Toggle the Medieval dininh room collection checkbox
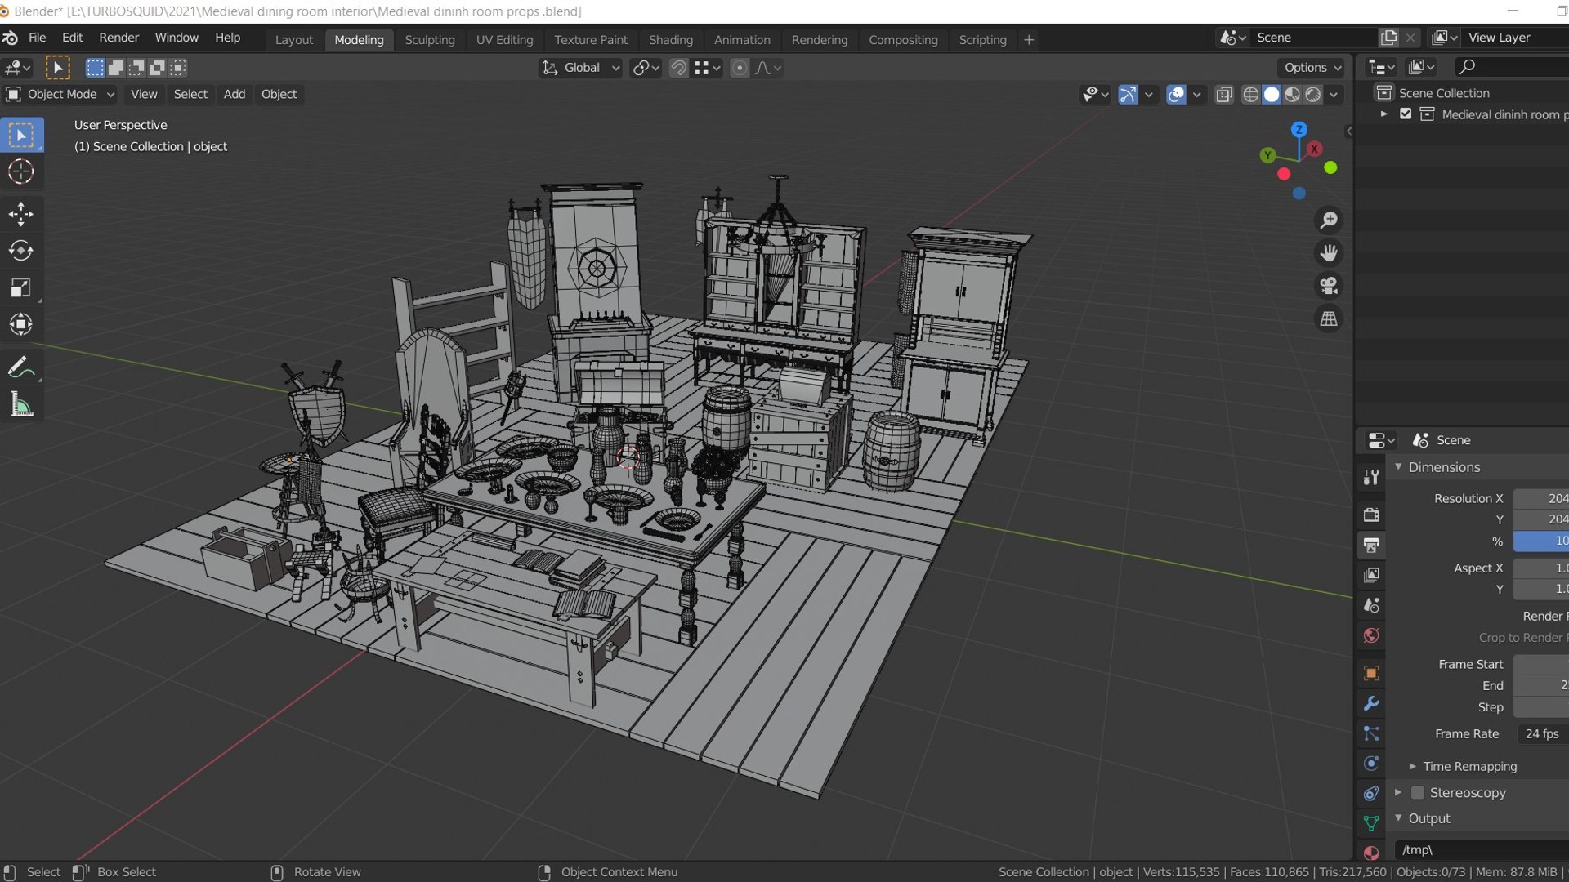The image size is (1569, 882). coord(1406,114)
